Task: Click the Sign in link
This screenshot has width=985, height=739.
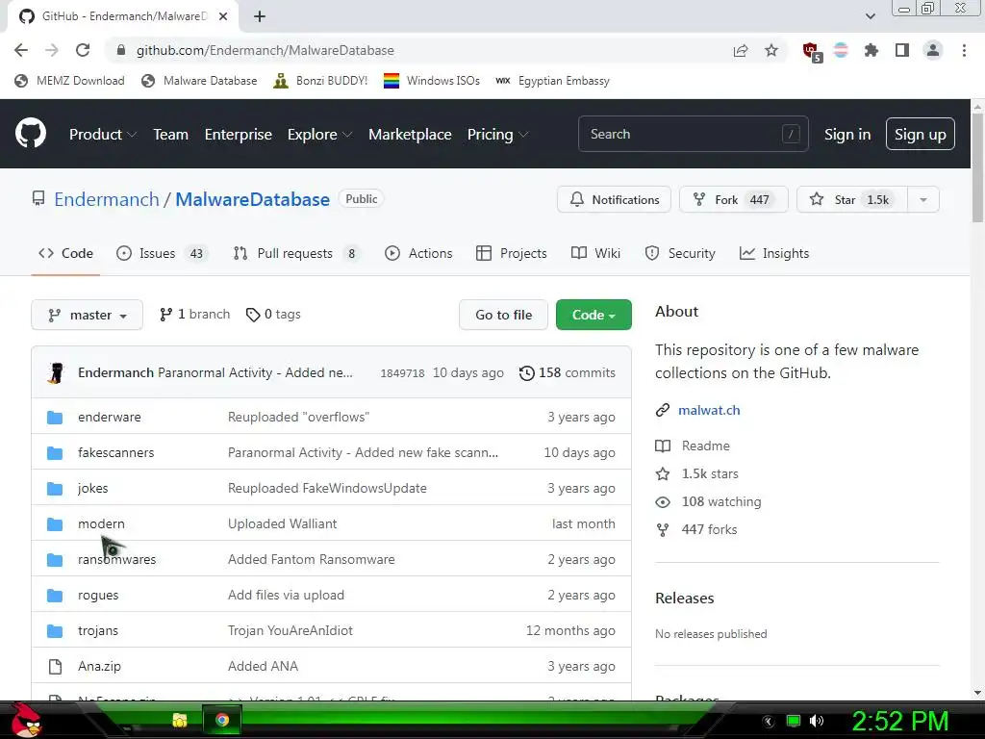Action: point(846,135)
